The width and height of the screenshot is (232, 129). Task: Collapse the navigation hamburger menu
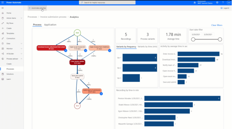click(x=2, y=8)
